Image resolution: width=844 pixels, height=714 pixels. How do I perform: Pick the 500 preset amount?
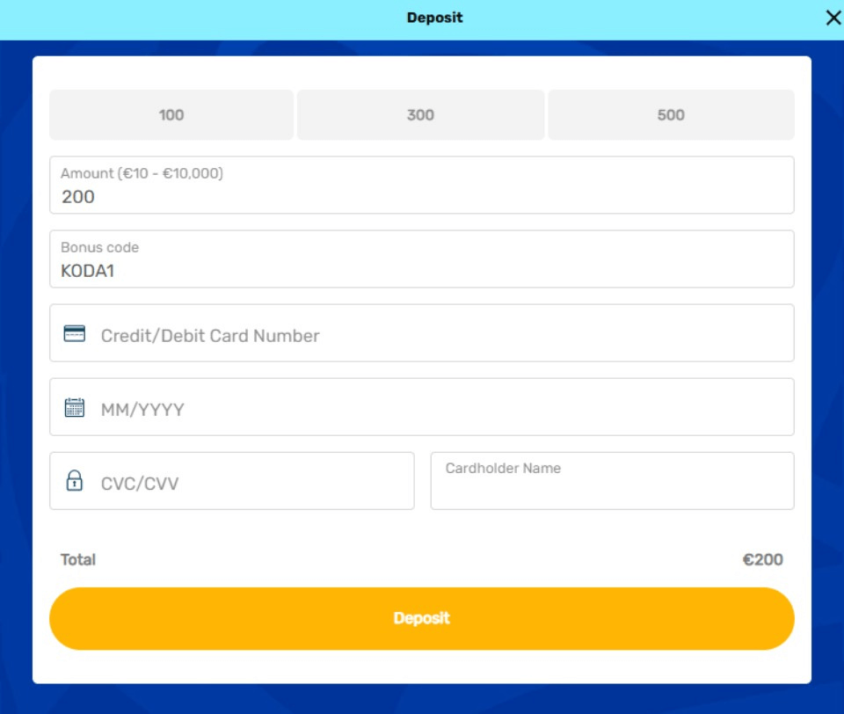pos(671,115)
